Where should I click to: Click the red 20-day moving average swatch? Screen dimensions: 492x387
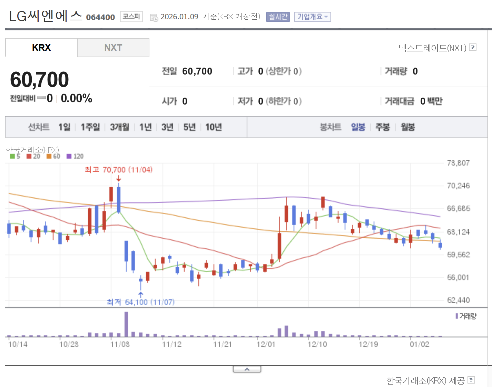point(29,156)
